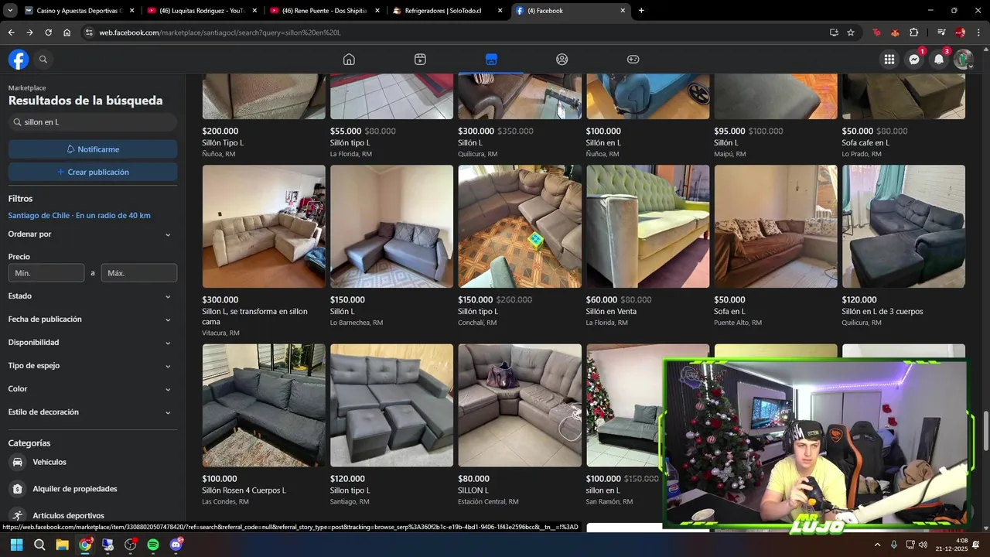The image size is (990, 557).
Task: Click the Máx. price field
Action: click(139, 273)
